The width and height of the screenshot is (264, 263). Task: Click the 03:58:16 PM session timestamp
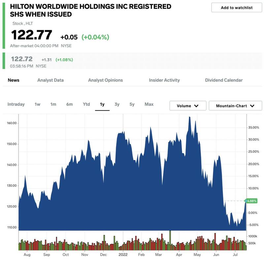click(21, 66)
